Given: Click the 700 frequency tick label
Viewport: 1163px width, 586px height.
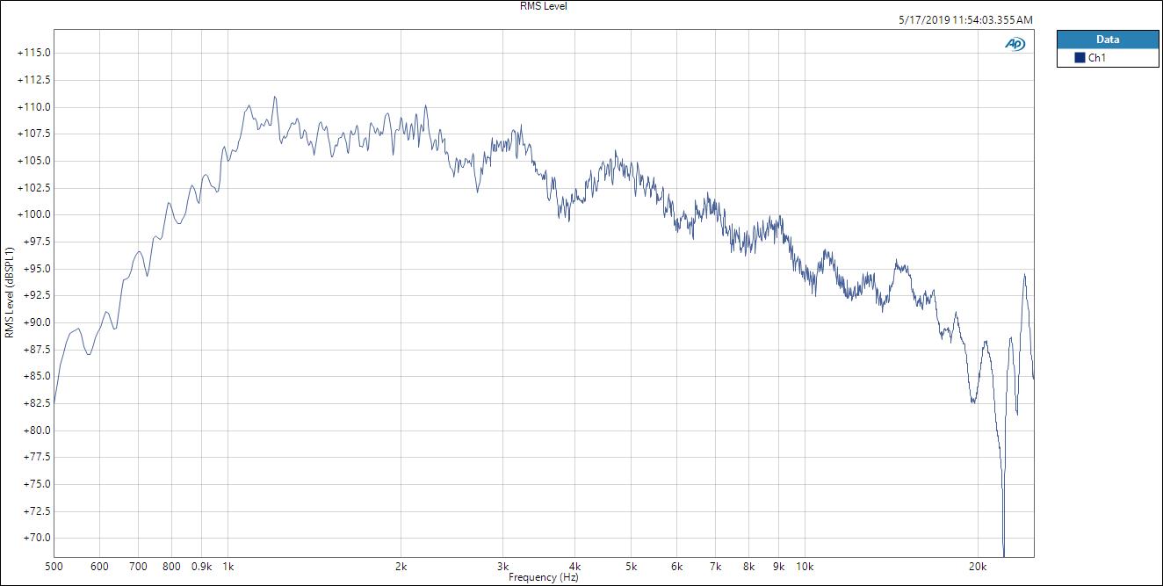Looking at the screenshot, I should click(x=138, y=567).
